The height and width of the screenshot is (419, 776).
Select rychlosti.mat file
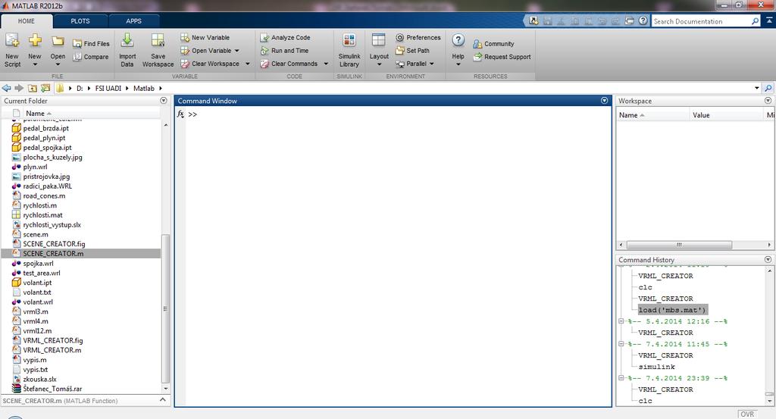pos(42,214)
